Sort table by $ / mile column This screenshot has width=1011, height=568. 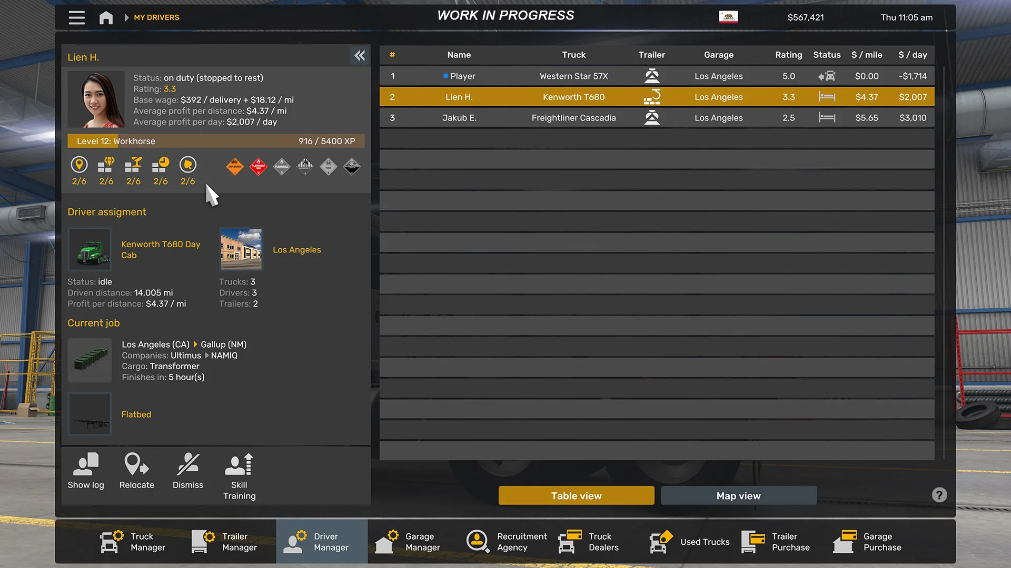pyautogui.click(x=867, y=55)
